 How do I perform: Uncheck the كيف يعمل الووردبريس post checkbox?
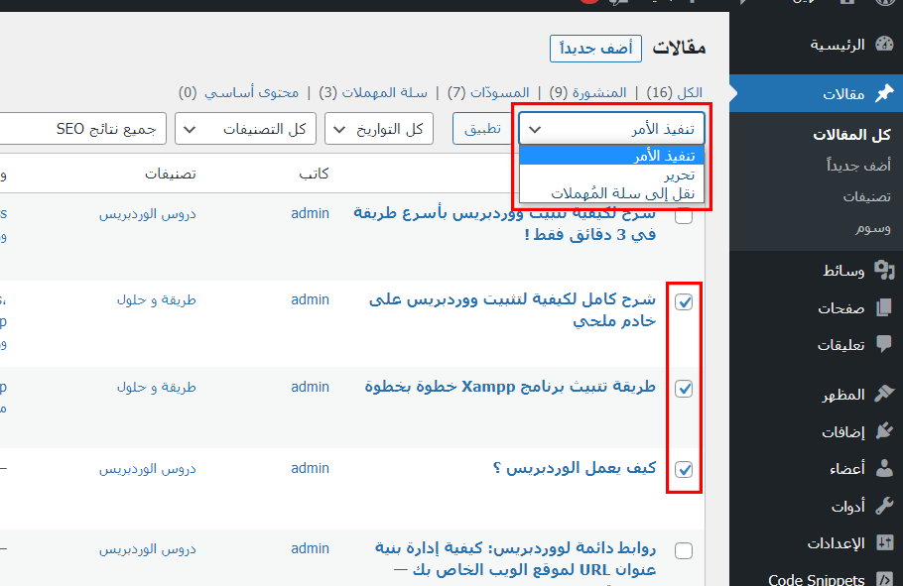[684, 469]
